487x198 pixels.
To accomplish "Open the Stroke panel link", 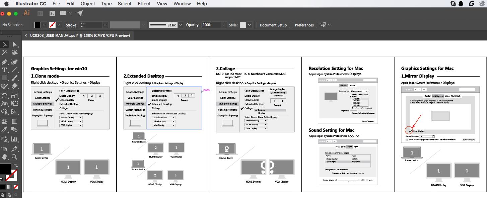I will click(x=71, y=25).
